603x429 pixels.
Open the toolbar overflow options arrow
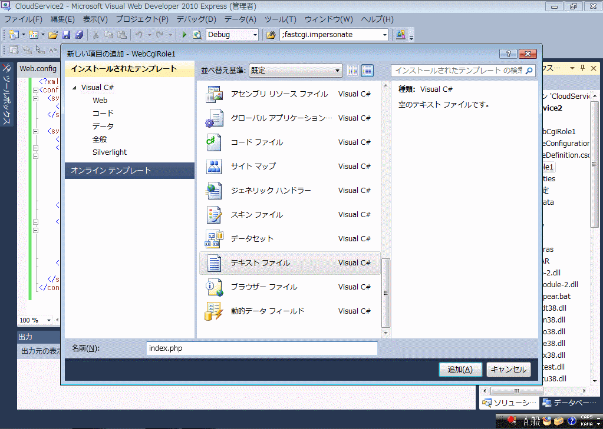click(411, 37)
